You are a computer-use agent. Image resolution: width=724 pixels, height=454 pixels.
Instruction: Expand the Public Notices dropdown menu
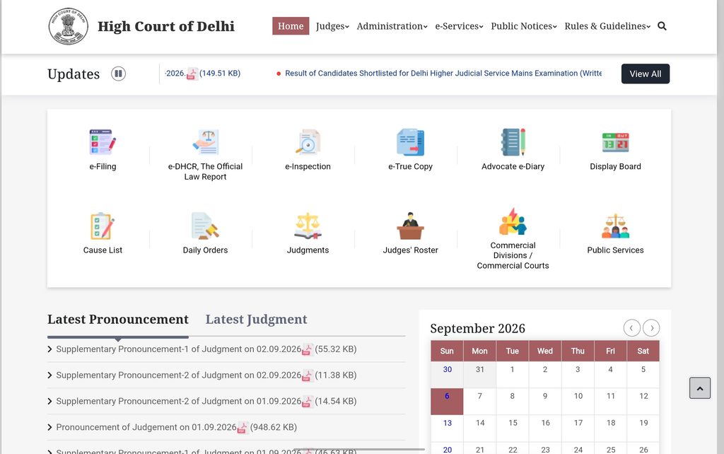pyautogui.click(x=524, y=26)
